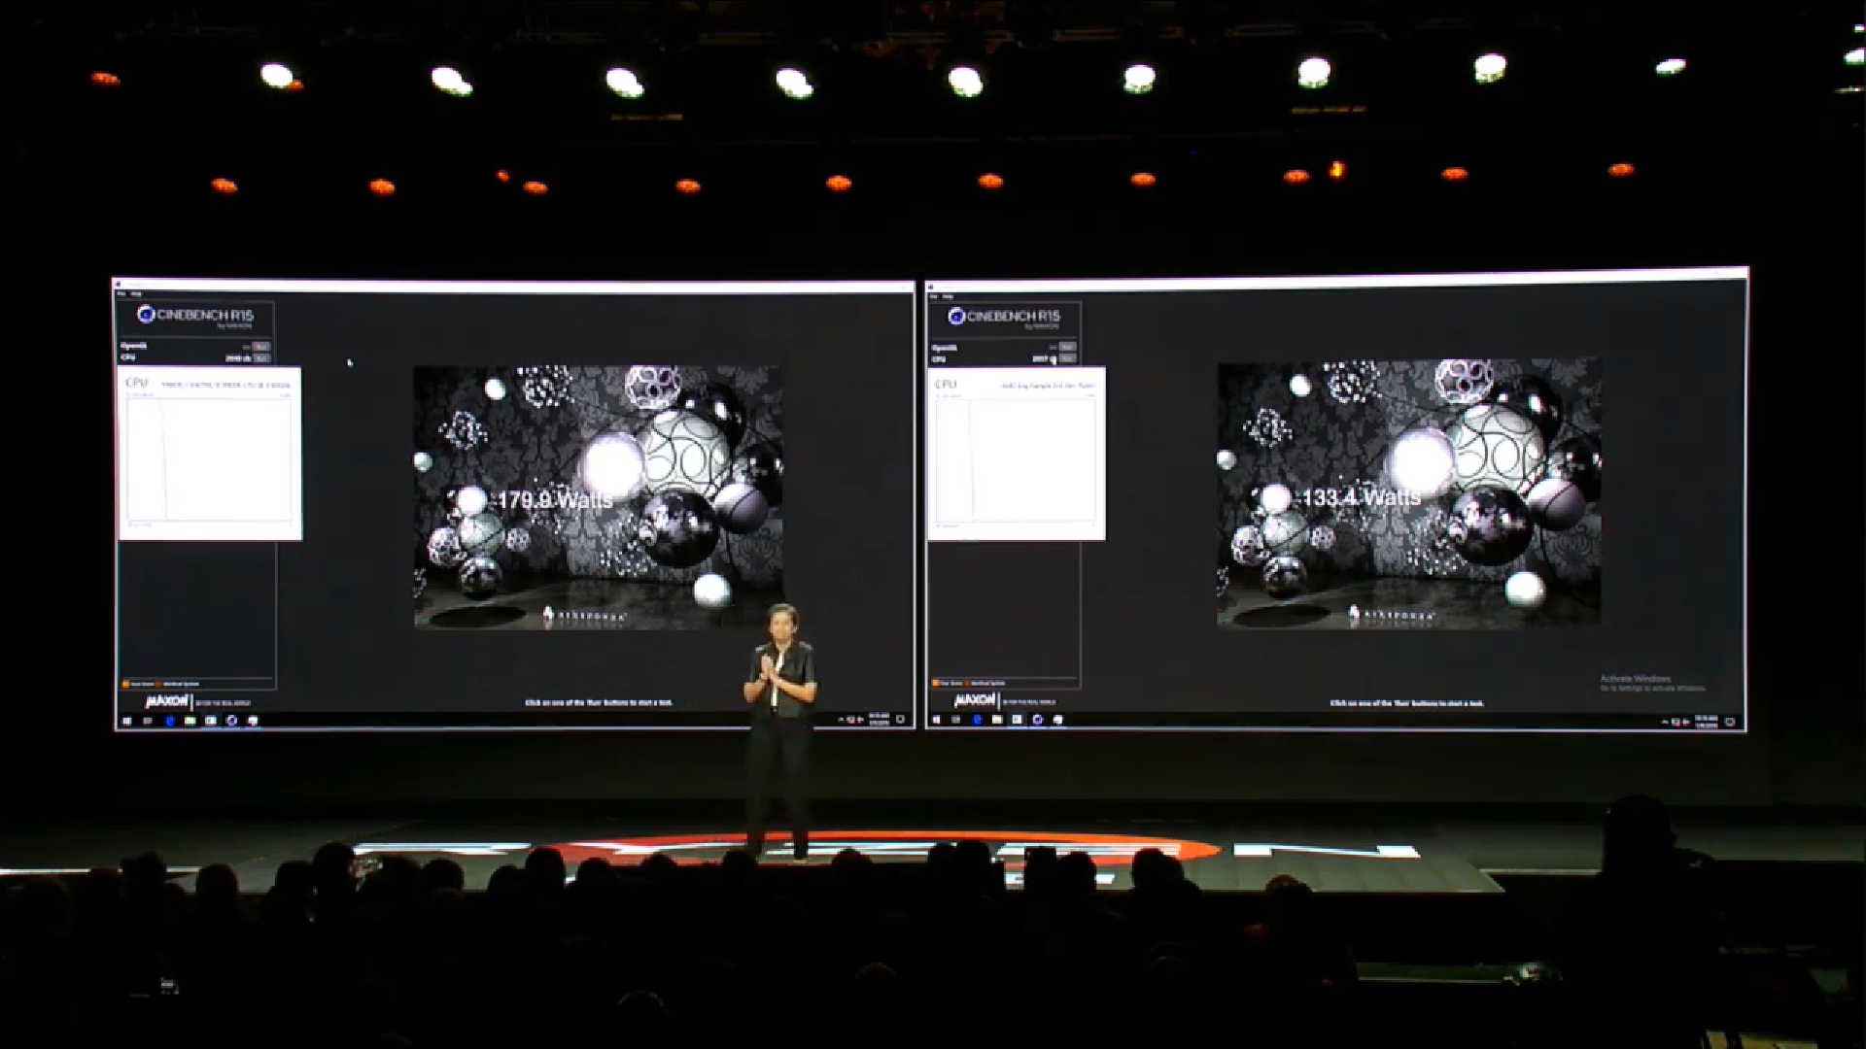
Task: Open Edge browser from right window's taskbar
Action: pos(977,720)
